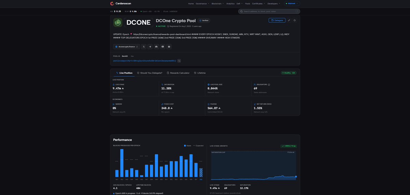Click the Delegators info icon
Viewport: 410px width, 195px height.
tap(269, 85)
